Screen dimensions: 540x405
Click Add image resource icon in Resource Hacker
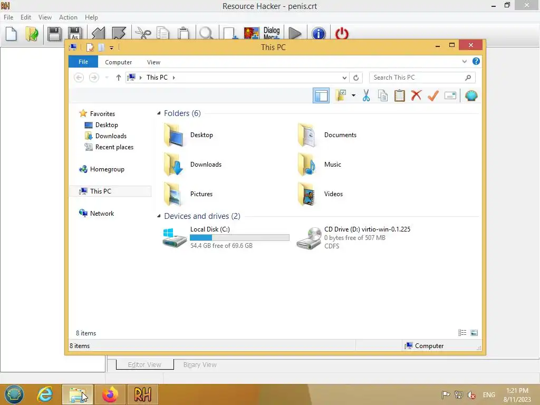coord(251,33)
